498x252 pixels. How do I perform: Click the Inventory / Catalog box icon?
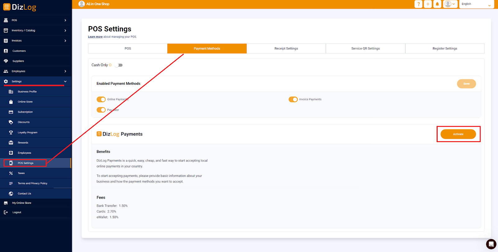[6, 30]
